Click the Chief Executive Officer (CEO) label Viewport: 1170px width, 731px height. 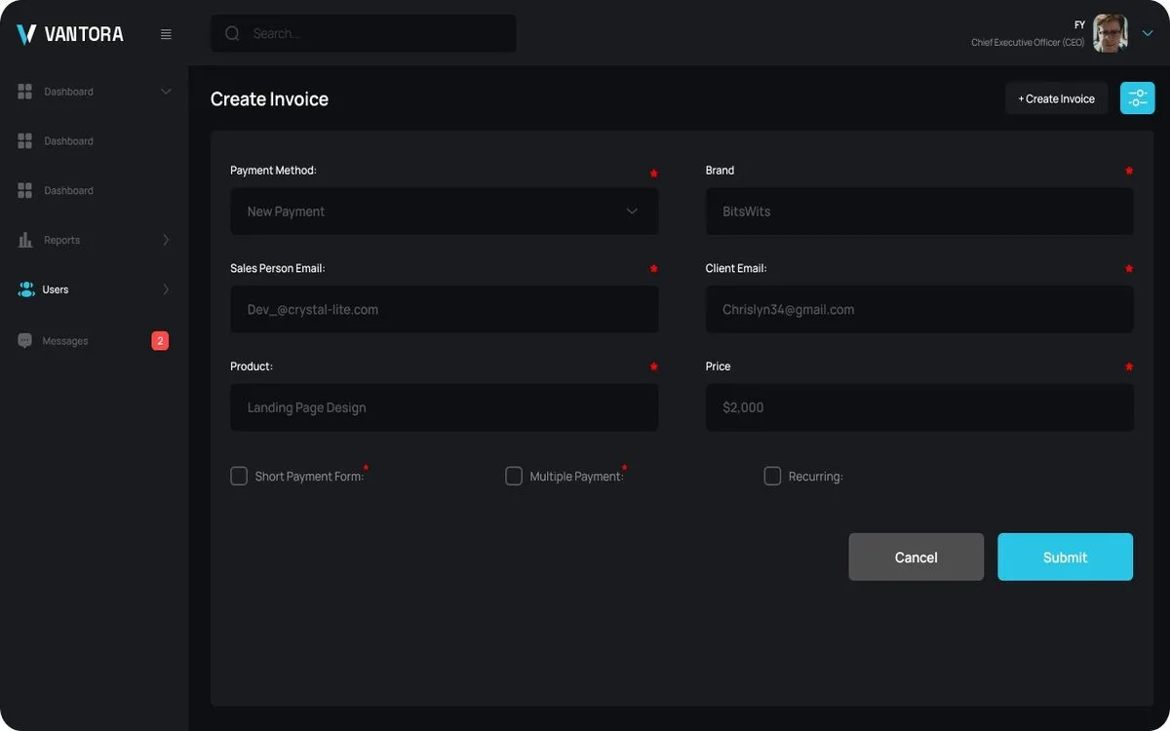1028,43
